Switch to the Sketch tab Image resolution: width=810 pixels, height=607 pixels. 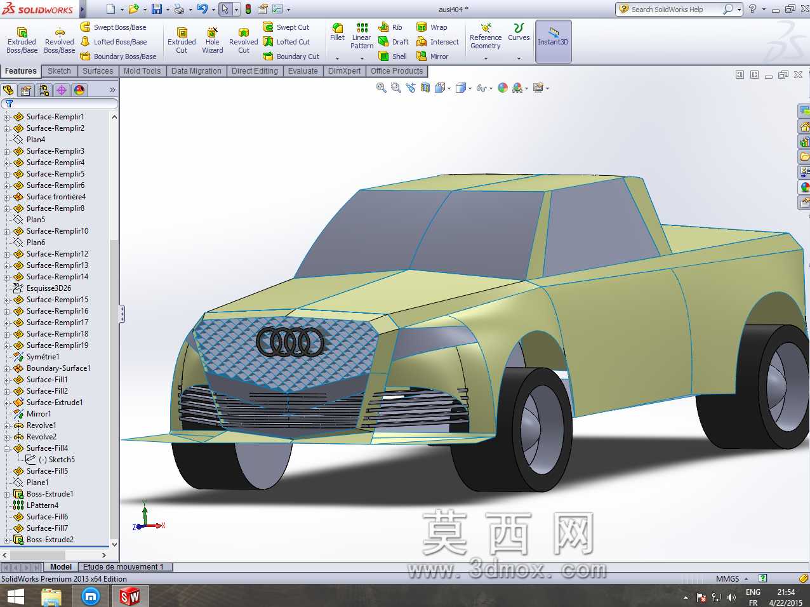point(59,71)
